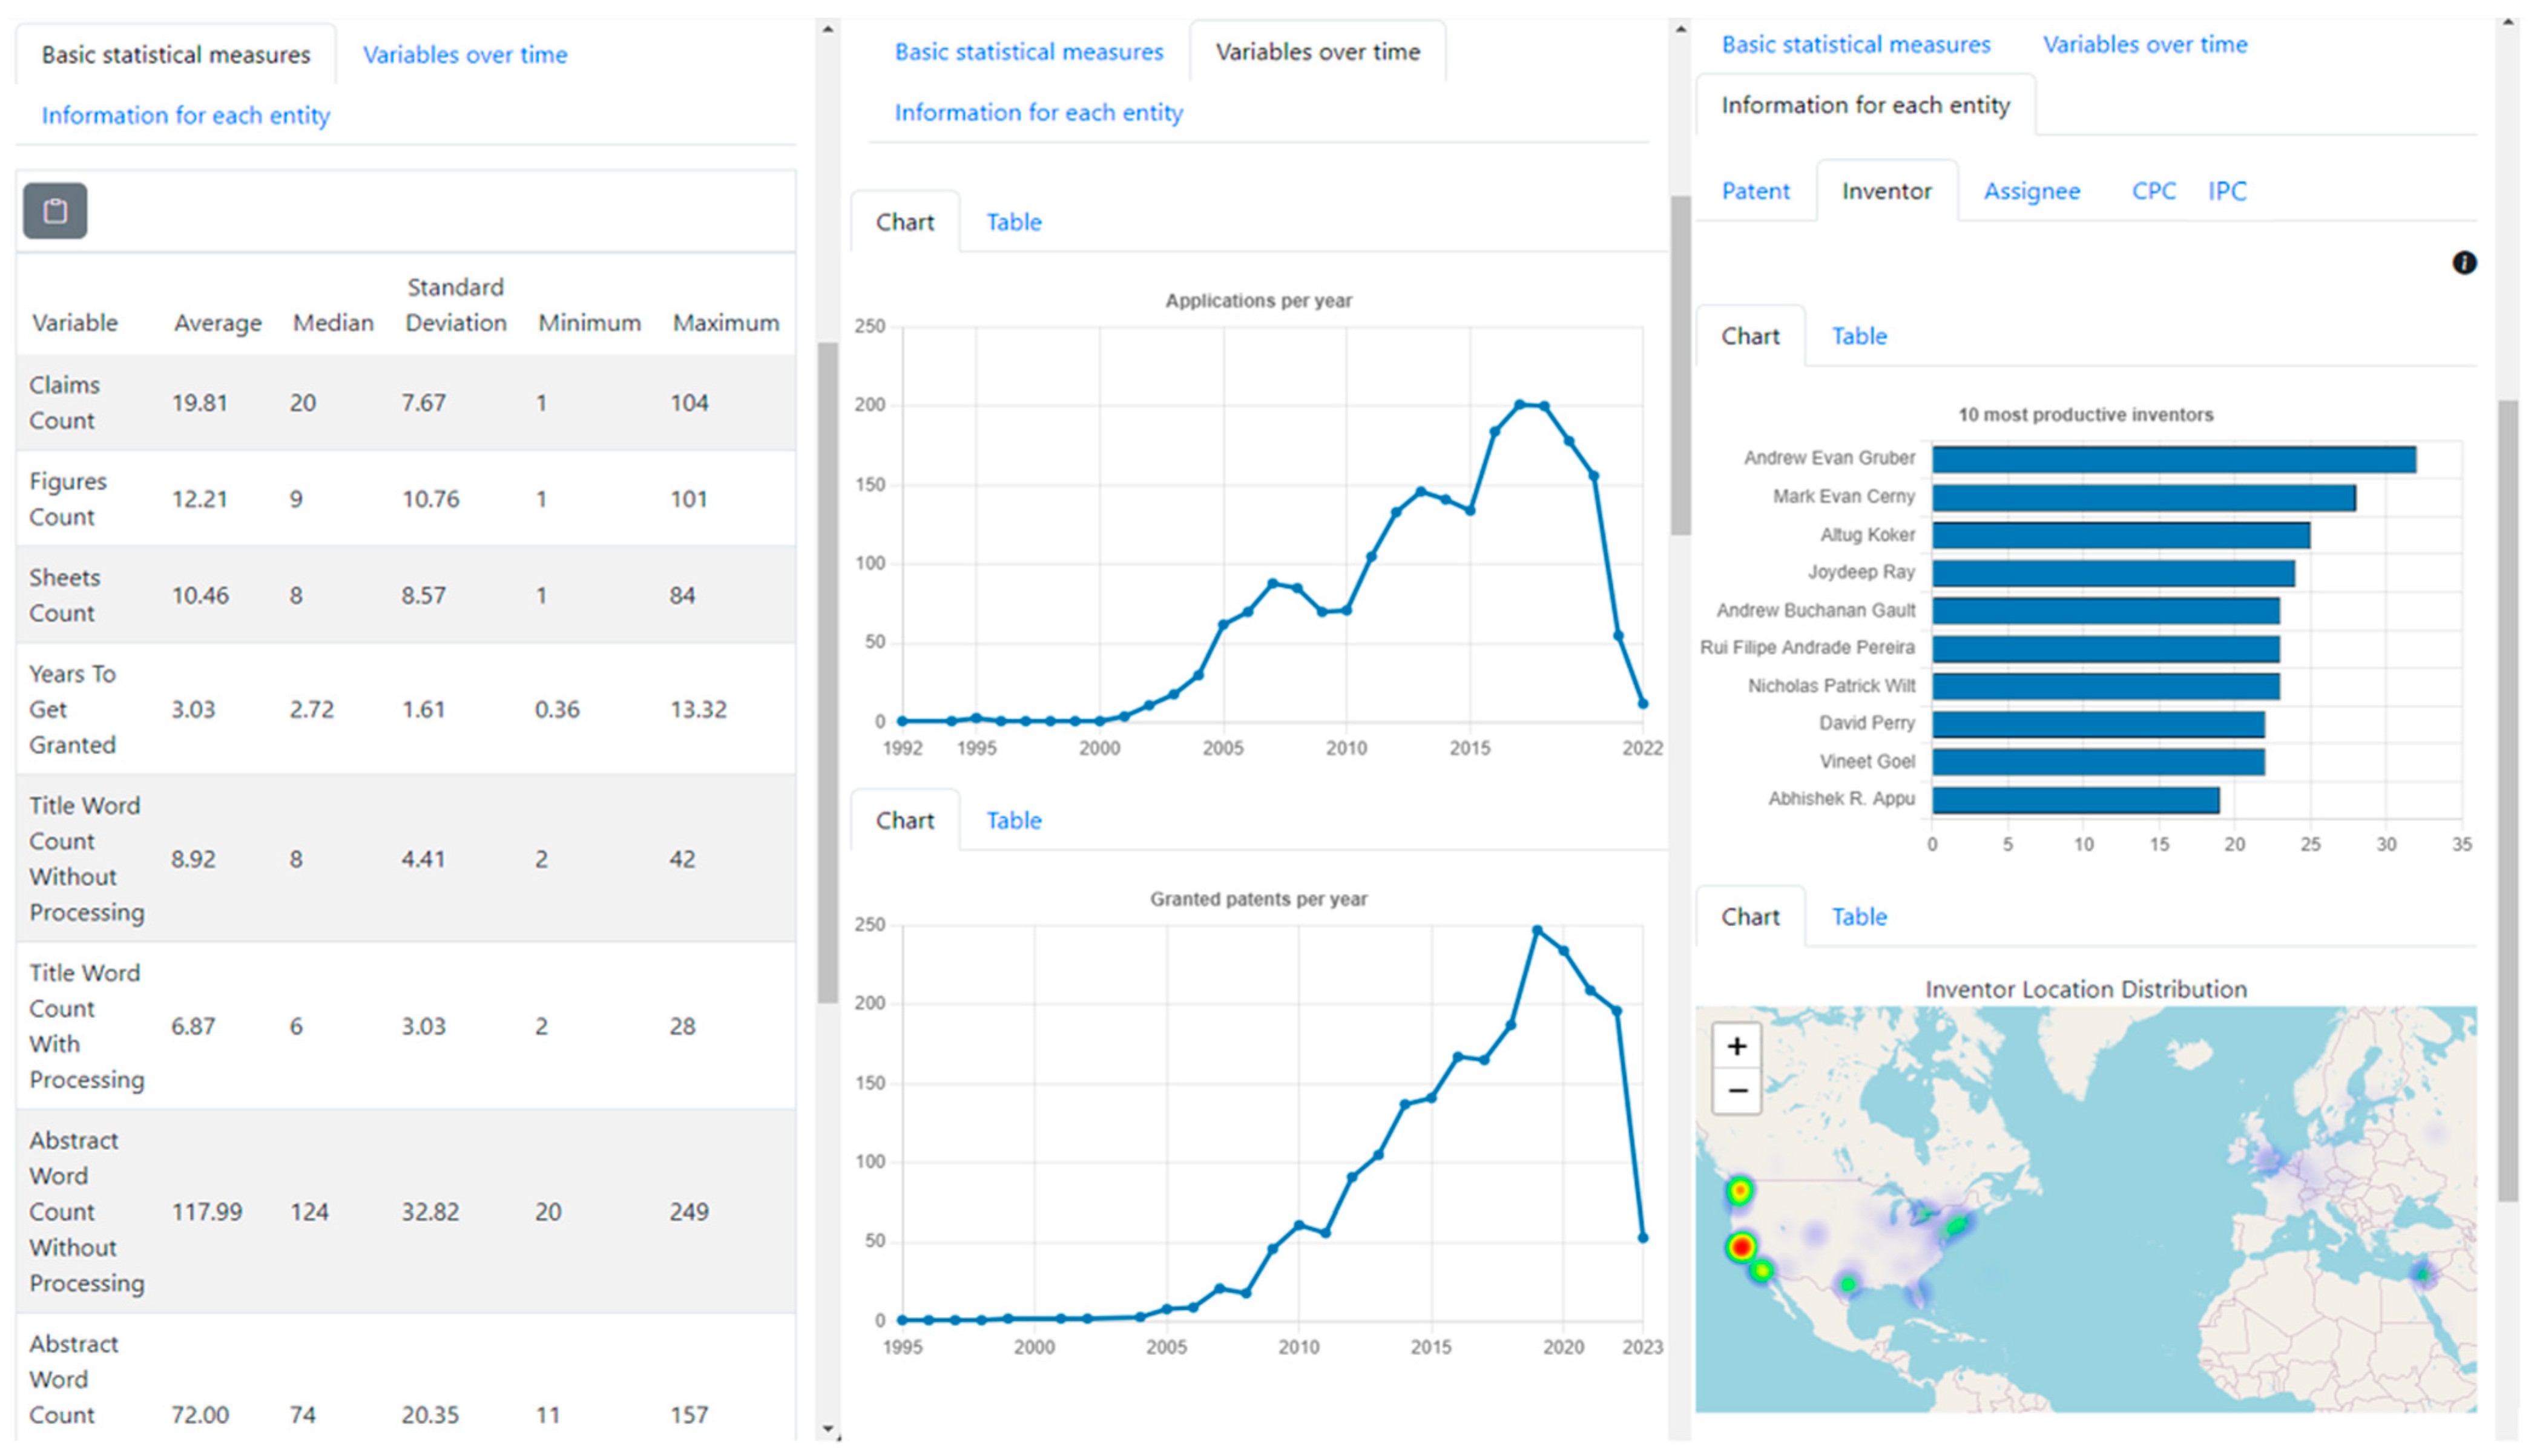The image size is (2534, 1456).
Task: Click left panel scroll-up arrow
Action: 828,29
